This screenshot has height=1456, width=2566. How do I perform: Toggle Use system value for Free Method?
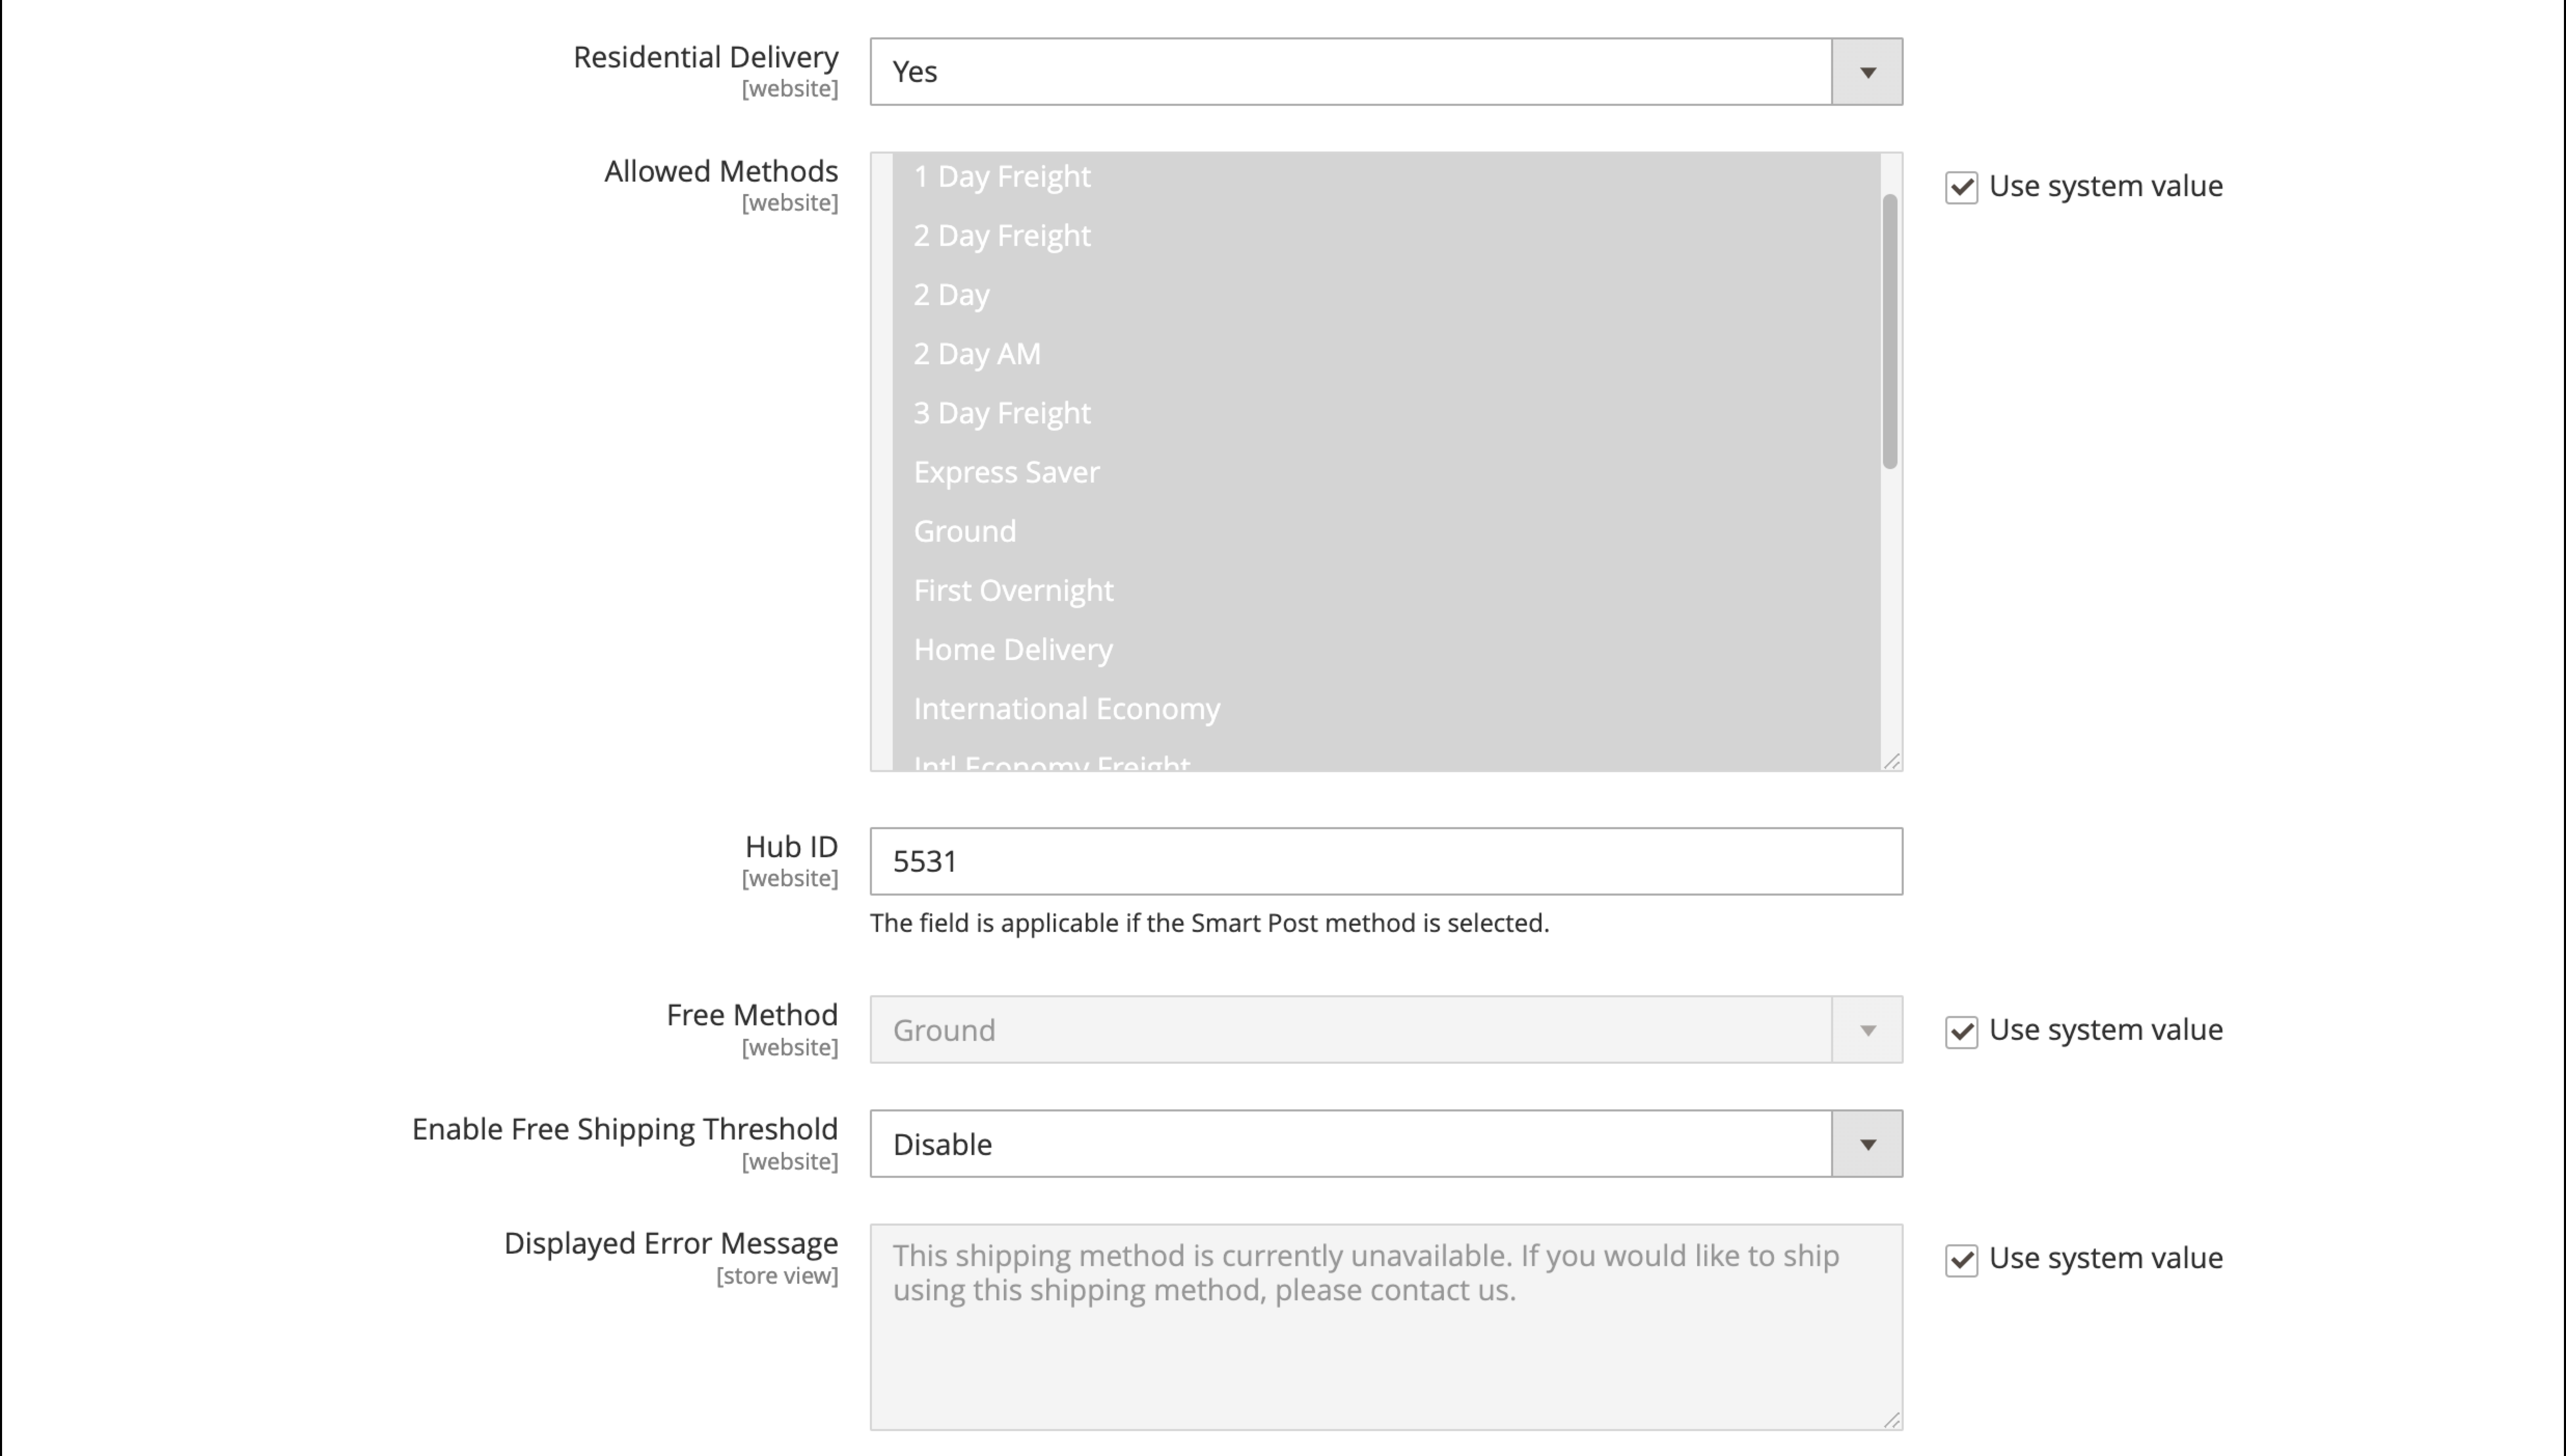pos(1961,1031)
